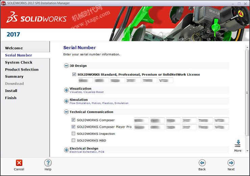Open the Product Selection step
The width and height of the screenshot is (250, 176).
coord(22,70)
